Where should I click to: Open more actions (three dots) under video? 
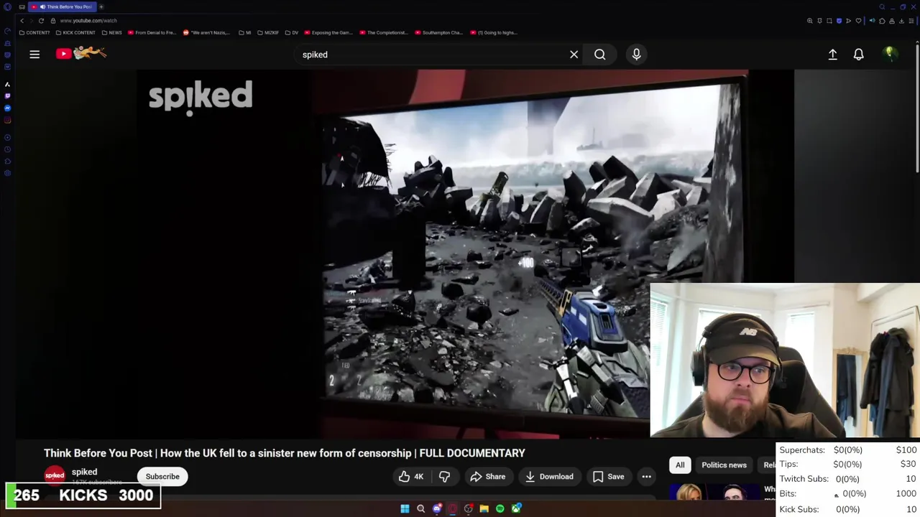click(646, 476)
